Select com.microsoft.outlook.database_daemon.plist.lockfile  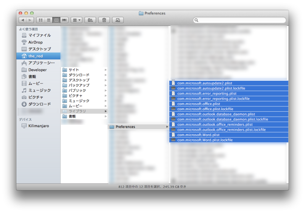click(229, 119)
